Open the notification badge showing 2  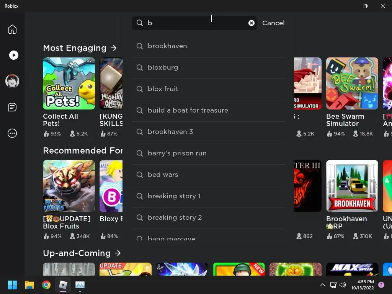pos(381,285)
